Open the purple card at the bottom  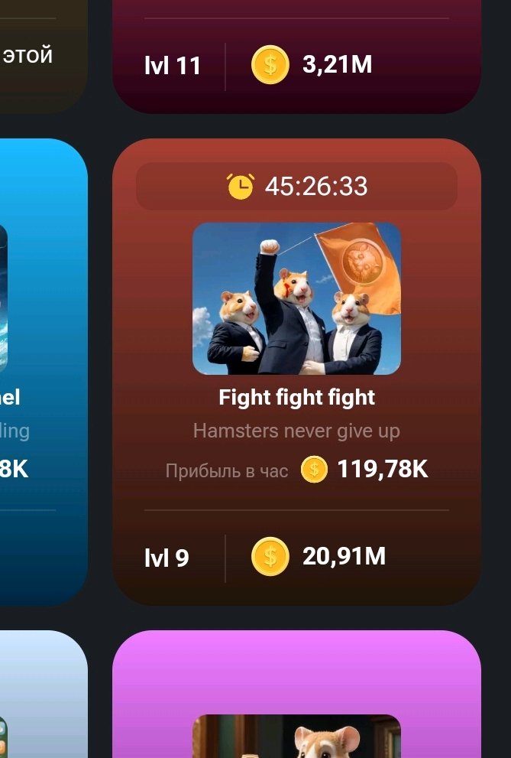click(x=297, y=695)
